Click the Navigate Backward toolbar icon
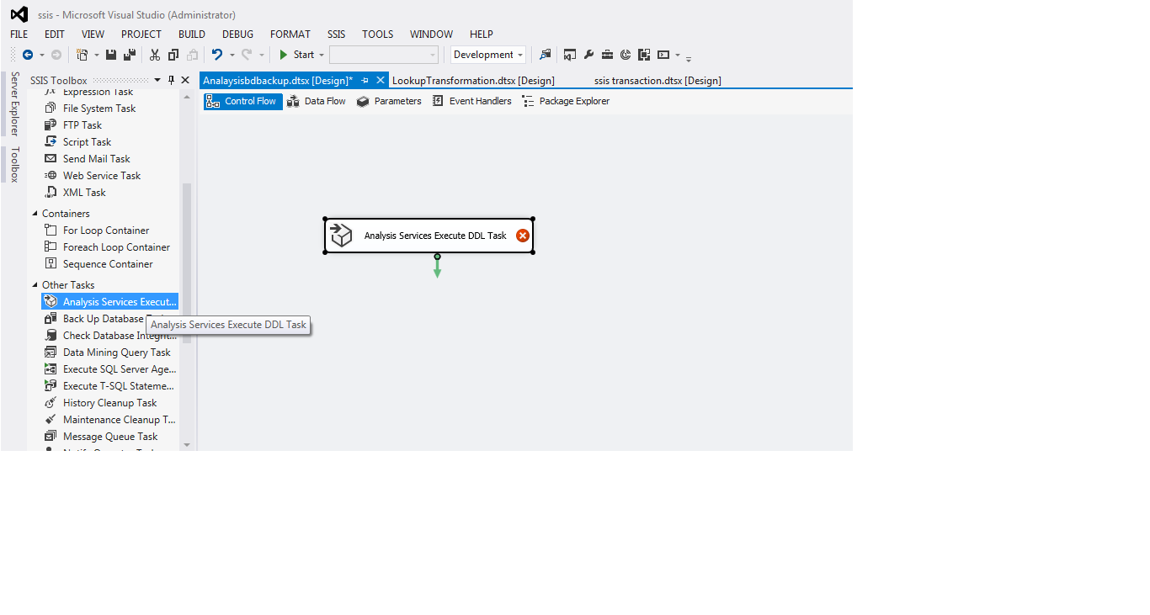1150x615 pixels. click(x=28, y=55)
